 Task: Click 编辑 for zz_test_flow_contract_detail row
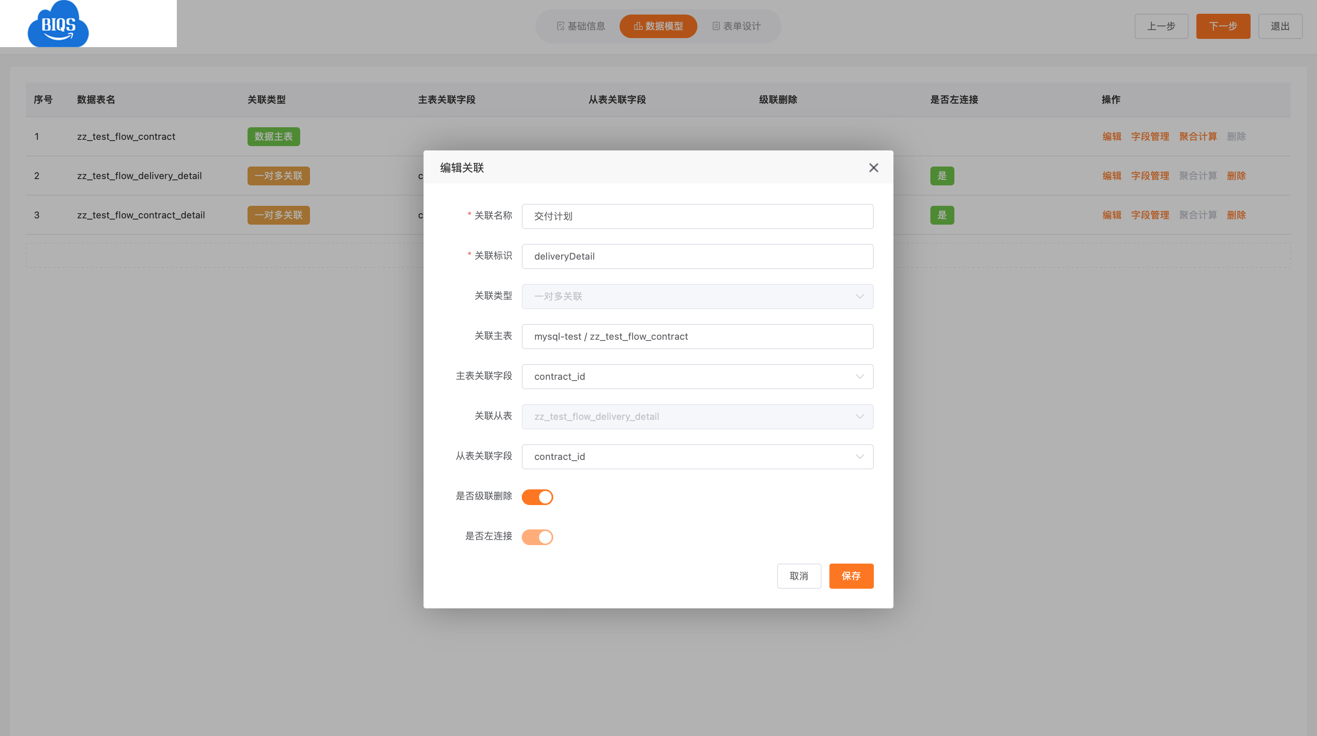pyautogui.click(x=1112, y=215)
